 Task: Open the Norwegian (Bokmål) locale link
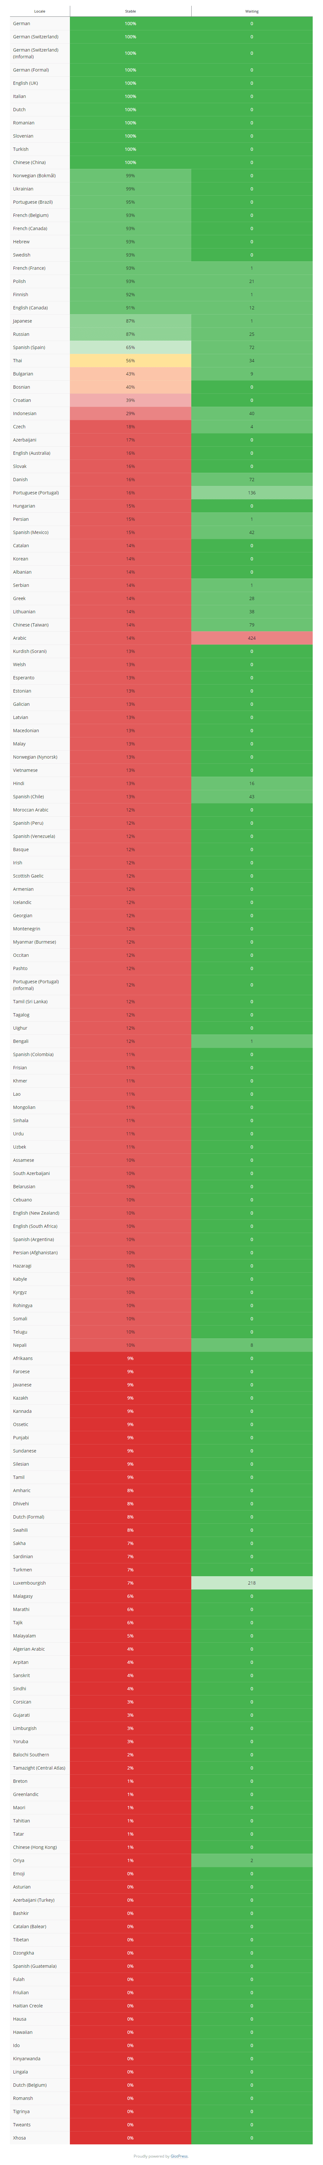(34, 176)
